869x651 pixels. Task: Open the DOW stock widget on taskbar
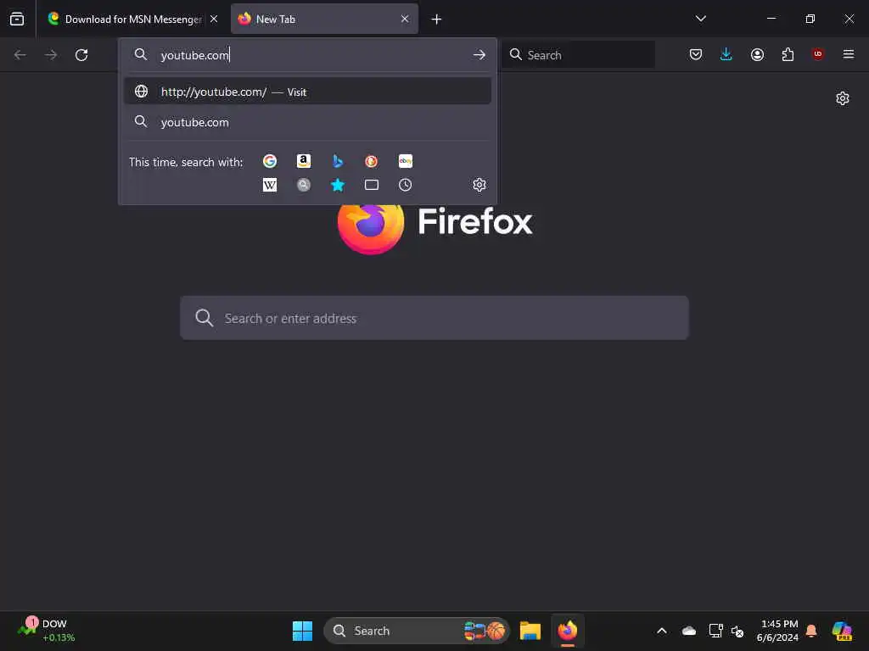46,631
